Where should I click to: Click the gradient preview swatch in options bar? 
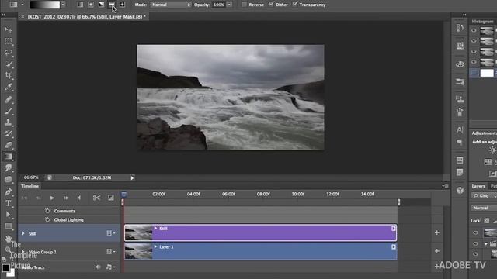click(44, 5)
